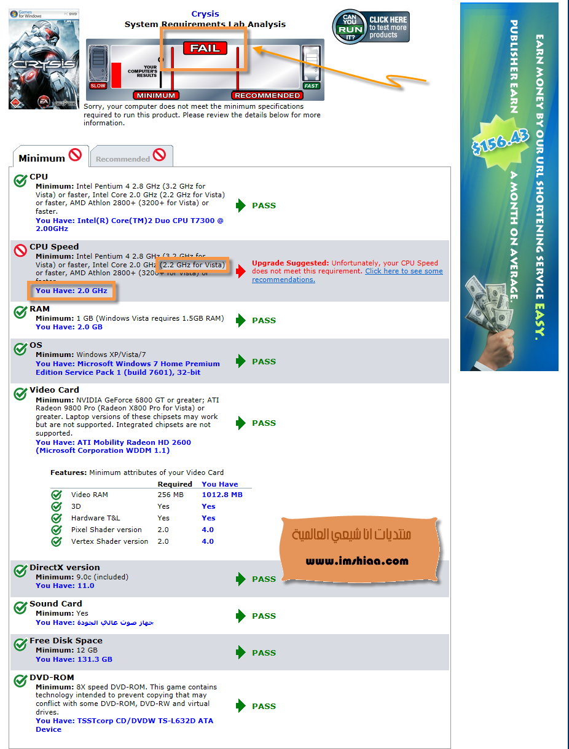Image resolution: width=569 pixels, height=749 pixels.
Task: Click the green arrow in the DVD-ROM row
Action: point(241,706)
